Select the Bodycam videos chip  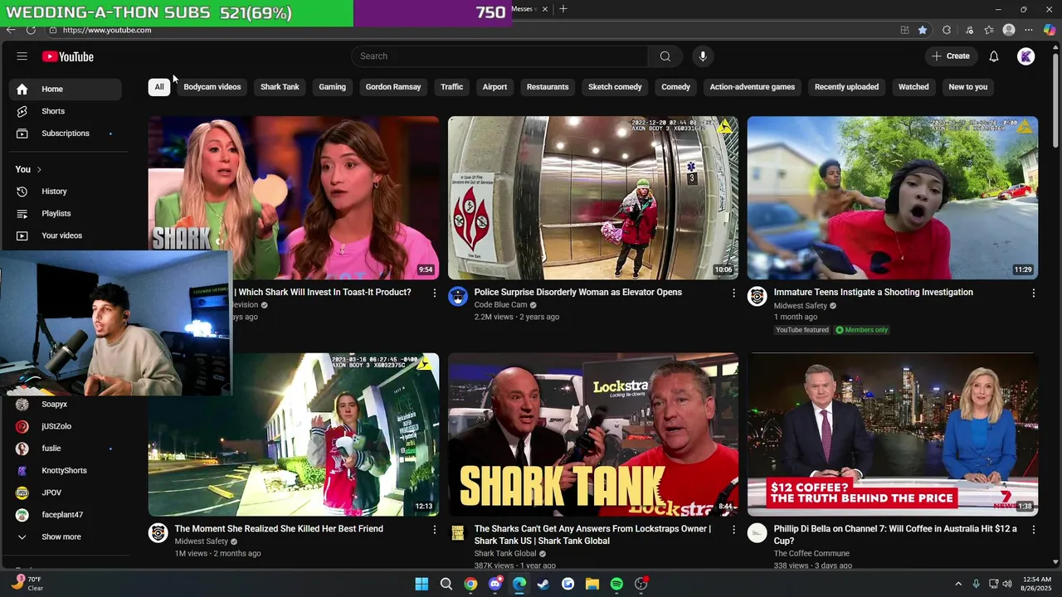(212, 87)
